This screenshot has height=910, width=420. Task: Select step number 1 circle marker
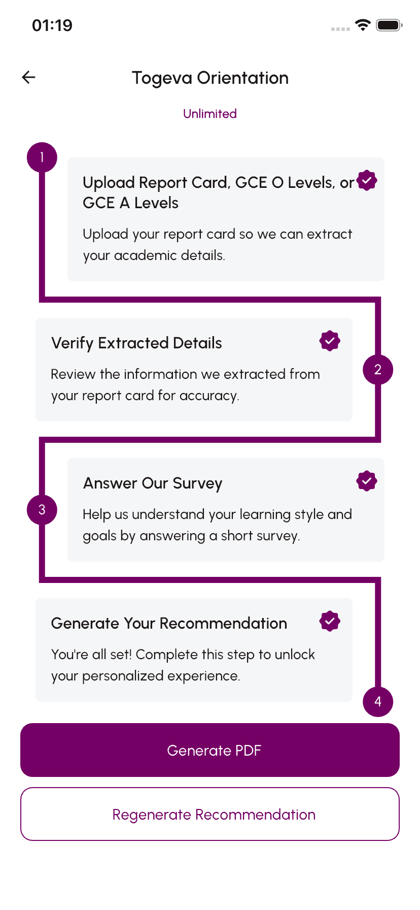point(42,157)
